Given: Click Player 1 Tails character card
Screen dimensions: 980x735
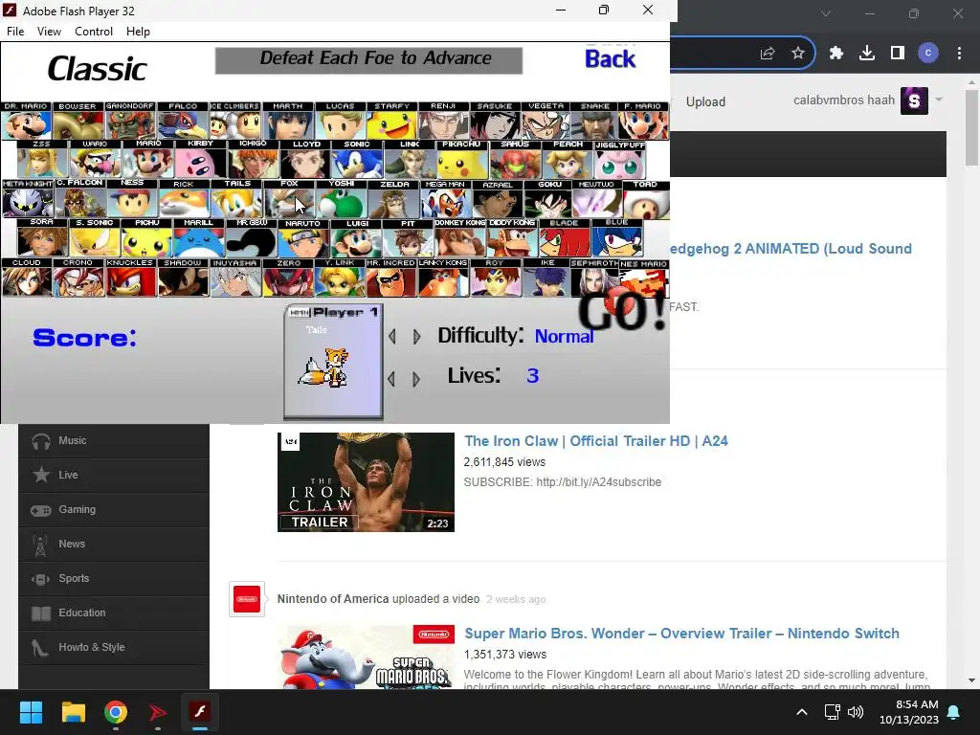Looking at the screenshot, I should (x=333, y=361).
